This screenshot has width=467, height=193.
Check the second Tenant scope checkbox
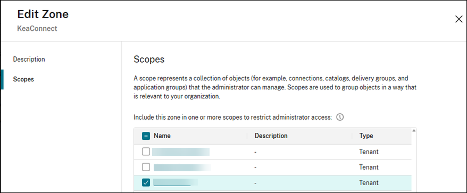[146, 167]
